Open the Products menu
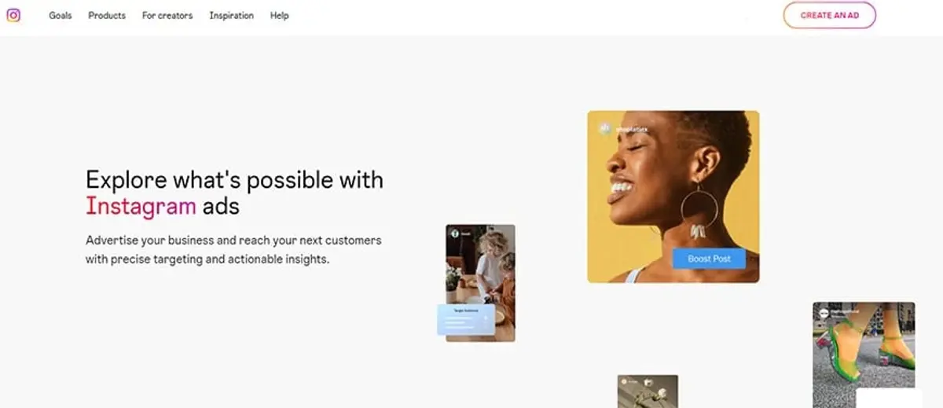943x408 pixels. [x=107, y=16]
